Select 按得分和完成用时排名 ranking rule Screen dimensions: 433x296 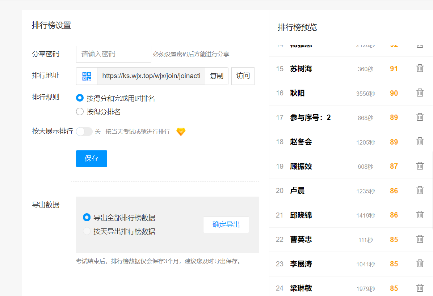(80, 98)
